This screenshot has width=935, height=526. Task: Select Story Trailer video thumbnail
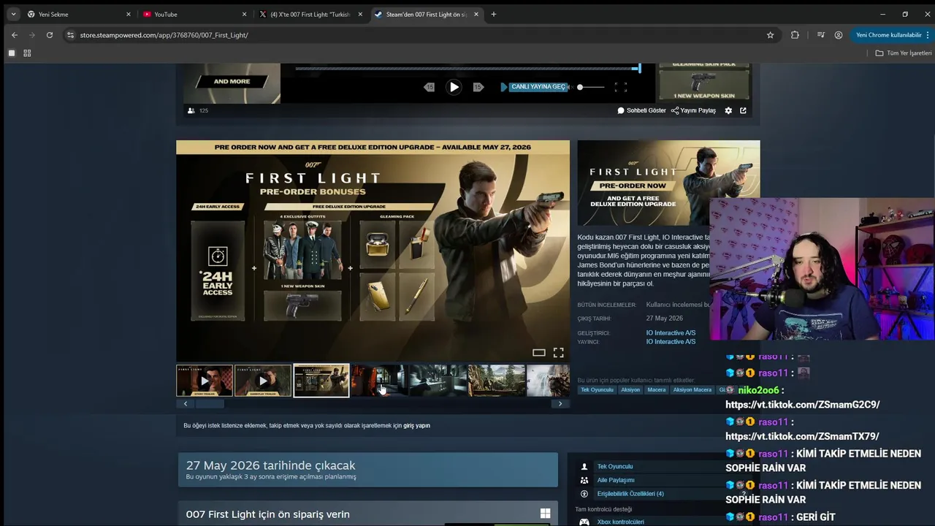(205, 381)
